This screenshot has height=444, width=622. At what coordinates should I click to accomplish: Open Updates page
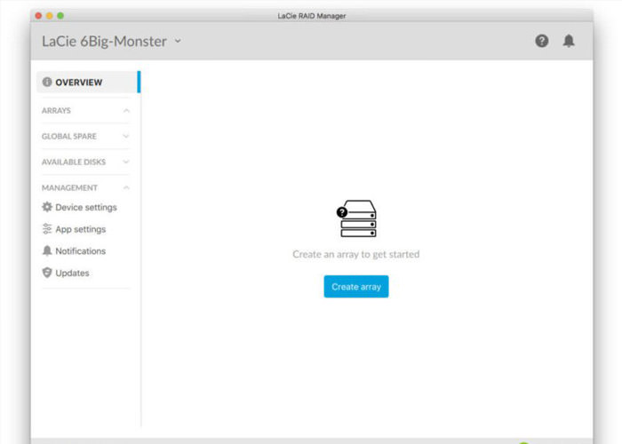(66, 273)
